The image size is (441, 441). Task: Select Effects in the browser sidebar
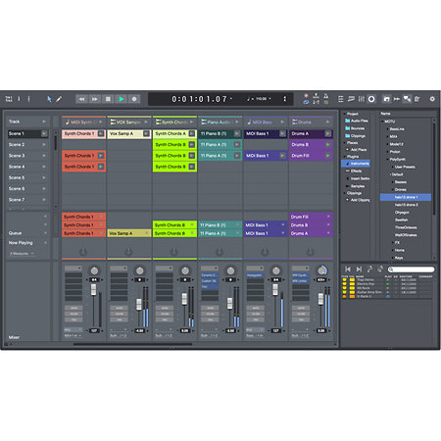click(356, 171)
